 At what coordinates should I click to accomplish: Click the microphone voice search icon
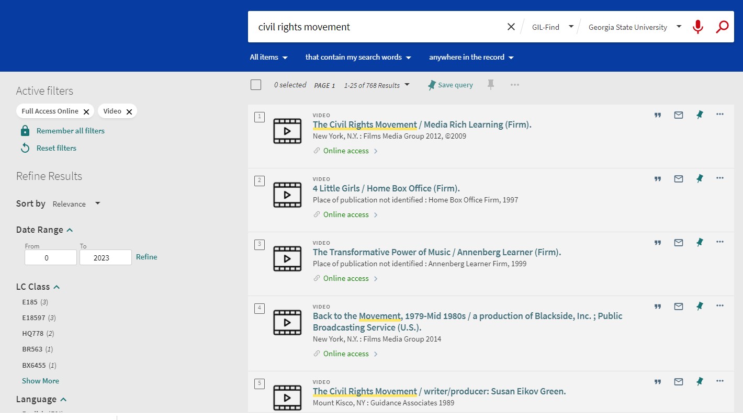point(698,26)
